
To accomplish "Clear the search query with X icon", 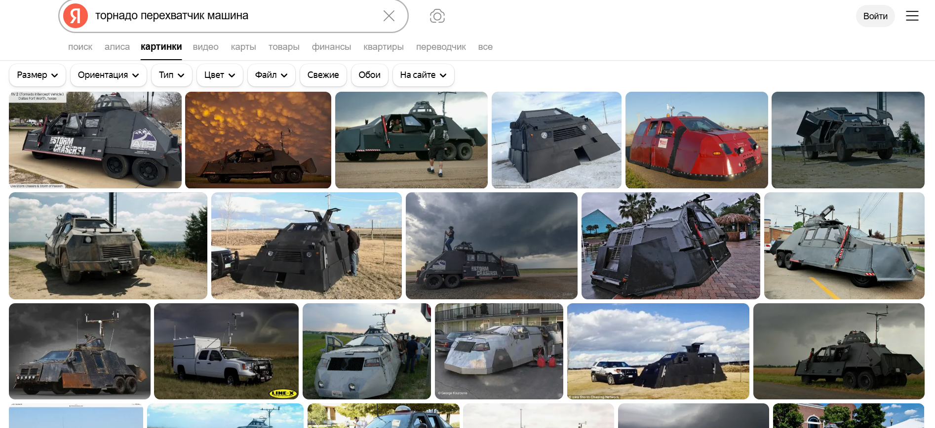I will (389, 16).
